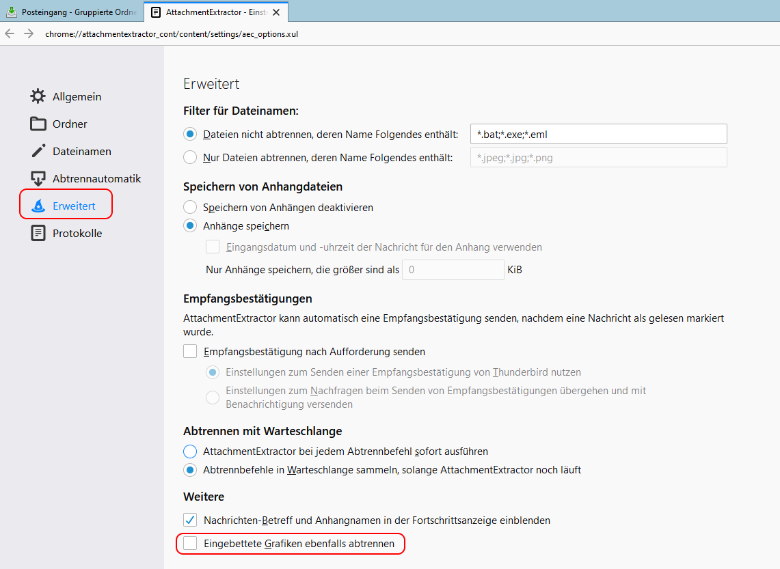This screenshot has width=780, height=569.
Task: Click the 'Speichern von Anhangdateien' heading
Action: coord(263,186)
